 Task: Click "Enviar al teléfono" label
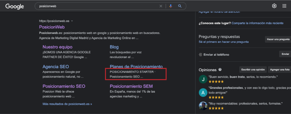216,55
